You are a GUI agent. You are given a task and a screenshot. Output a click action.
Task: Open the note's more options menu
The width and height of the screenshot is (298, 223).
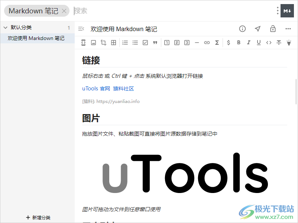coord(288,29)
